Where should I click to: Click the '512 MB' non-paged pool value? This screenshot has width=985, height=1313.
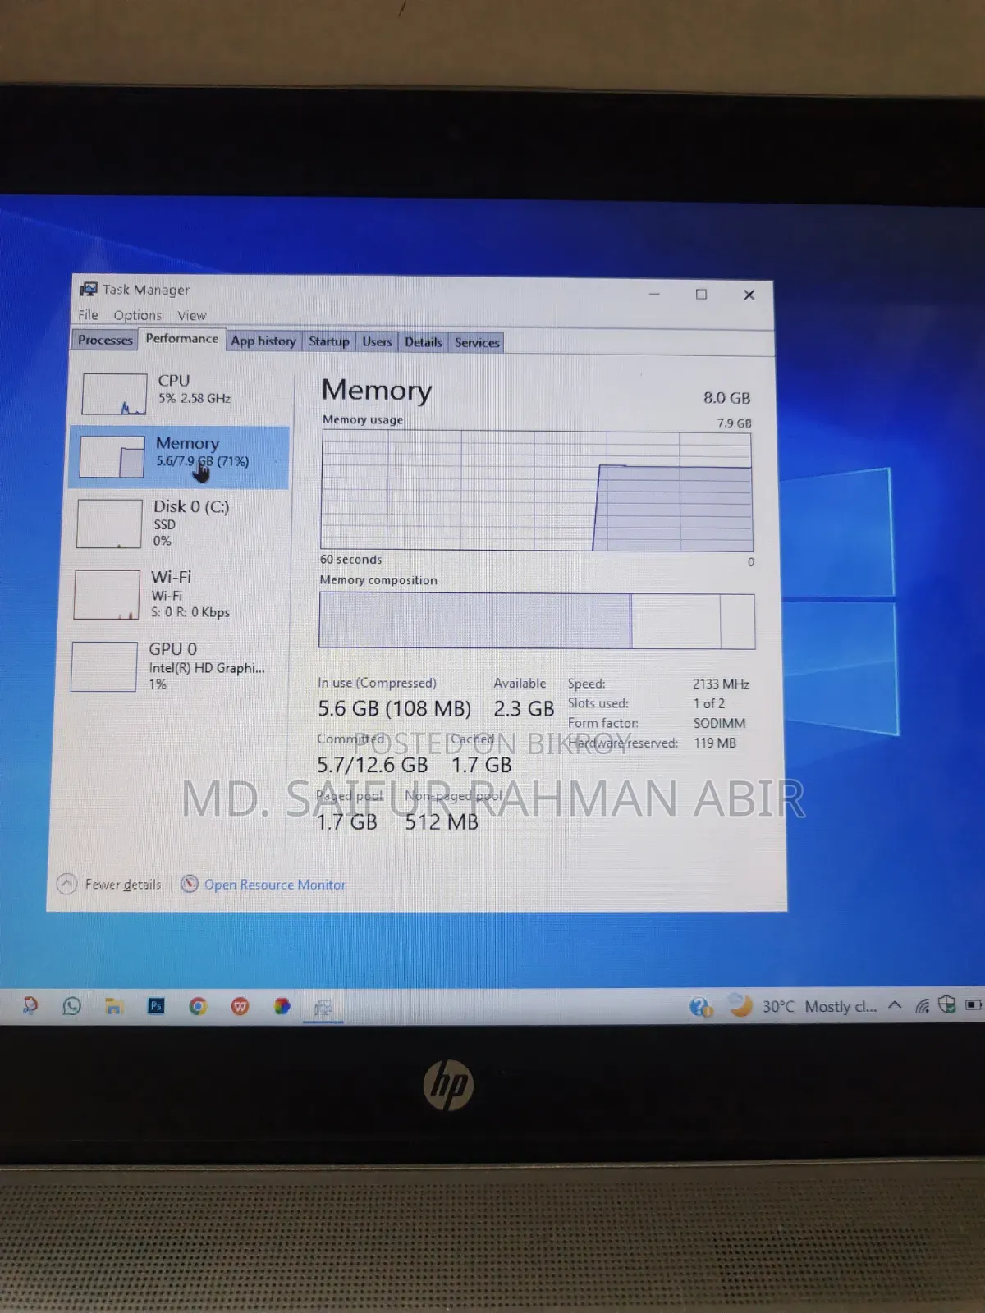(442, 821)
